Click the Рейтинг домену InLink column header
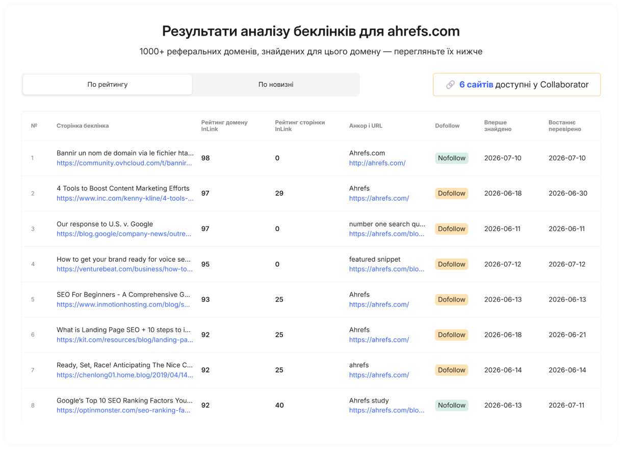 pos(224,126)
